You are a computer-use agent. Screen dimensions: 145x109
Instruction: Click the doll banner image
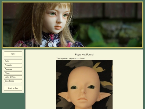[x=73, y=25]
